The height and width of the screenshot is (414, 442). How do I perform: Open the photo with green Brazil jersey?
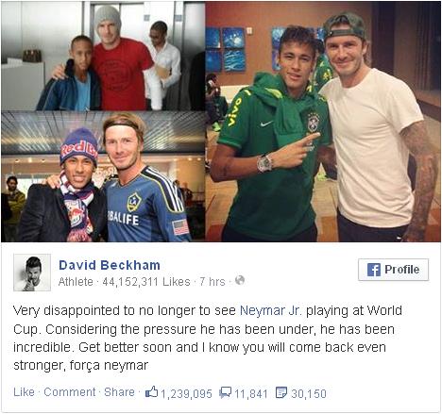[323, 122]
